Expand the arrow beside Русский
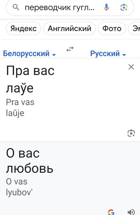Image resolution: width=140 pixels, height=215 pixels. [124, 55]
